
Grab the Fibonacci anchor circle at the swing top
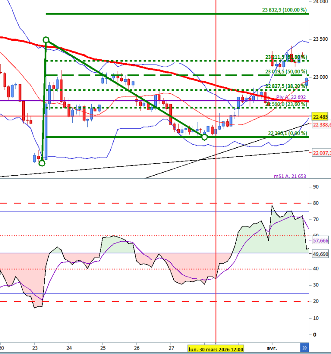(x=46, y=40)
